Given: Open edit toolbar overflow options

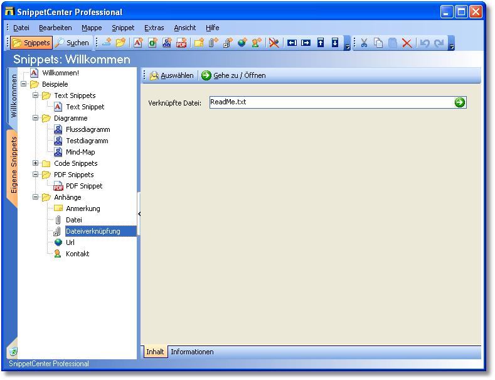Looking at the screenshot, I should [452, 43].
